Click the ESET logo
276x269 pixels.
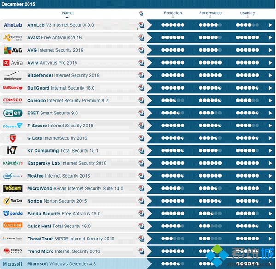pyautogui.click(x=13, y=113)
